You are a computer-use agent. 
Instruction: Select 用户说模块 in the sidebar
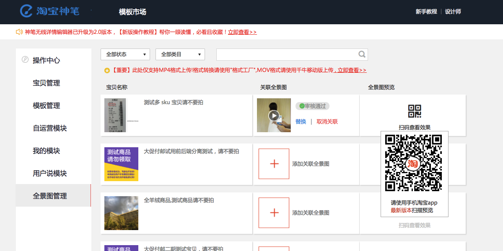[x=50, y=173]
